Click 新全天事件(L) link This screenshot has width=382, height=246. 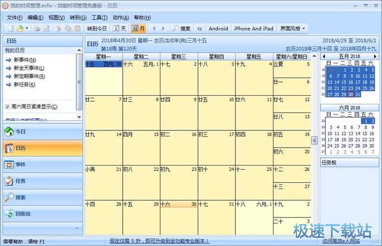29,68
